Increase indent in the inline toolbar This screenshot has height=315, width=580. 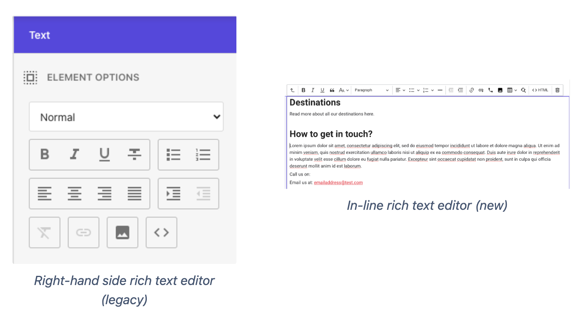460,90
